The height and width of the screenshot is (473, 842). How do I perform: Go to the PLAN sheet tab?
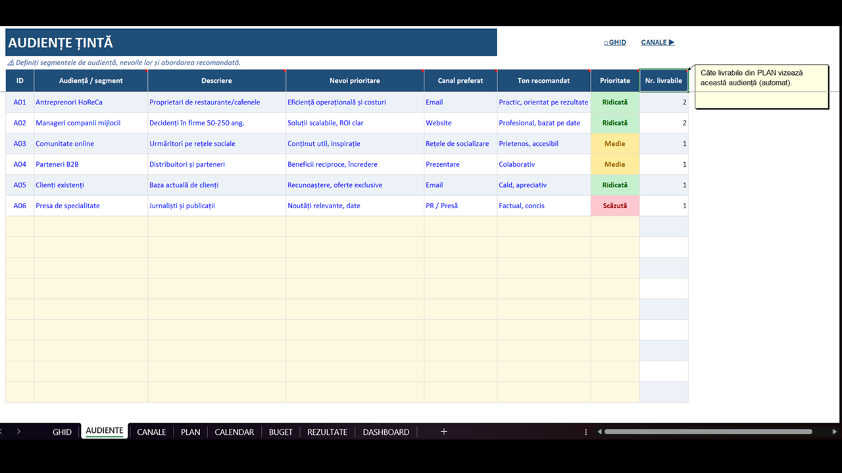190,432
